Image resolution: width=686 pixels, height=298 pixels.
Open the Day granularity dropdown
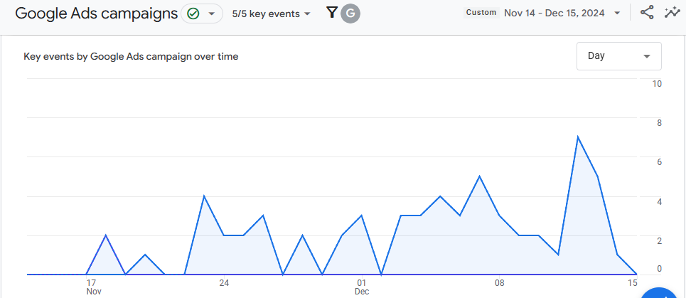click(x=618, y=56)
